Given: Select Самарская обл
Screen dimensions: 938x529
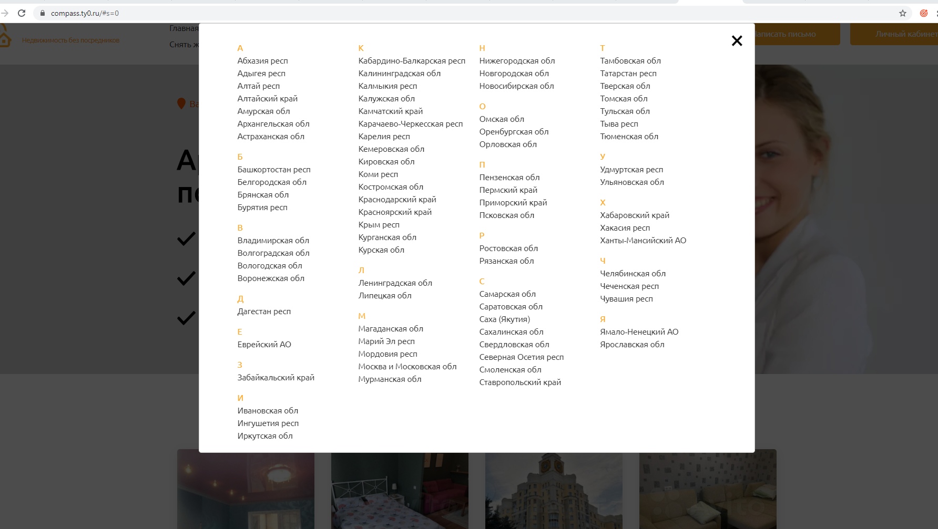Looking at the screenshot, I should click(x=507, y=294).
